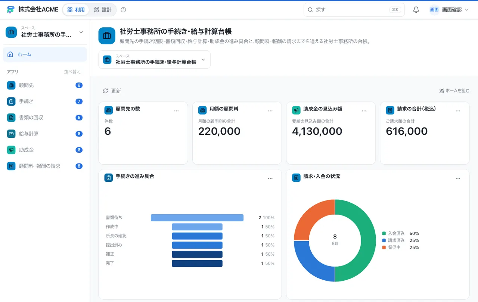
Task: Click the 月額の顧問料 card icon
Action: tap(202, 110)
